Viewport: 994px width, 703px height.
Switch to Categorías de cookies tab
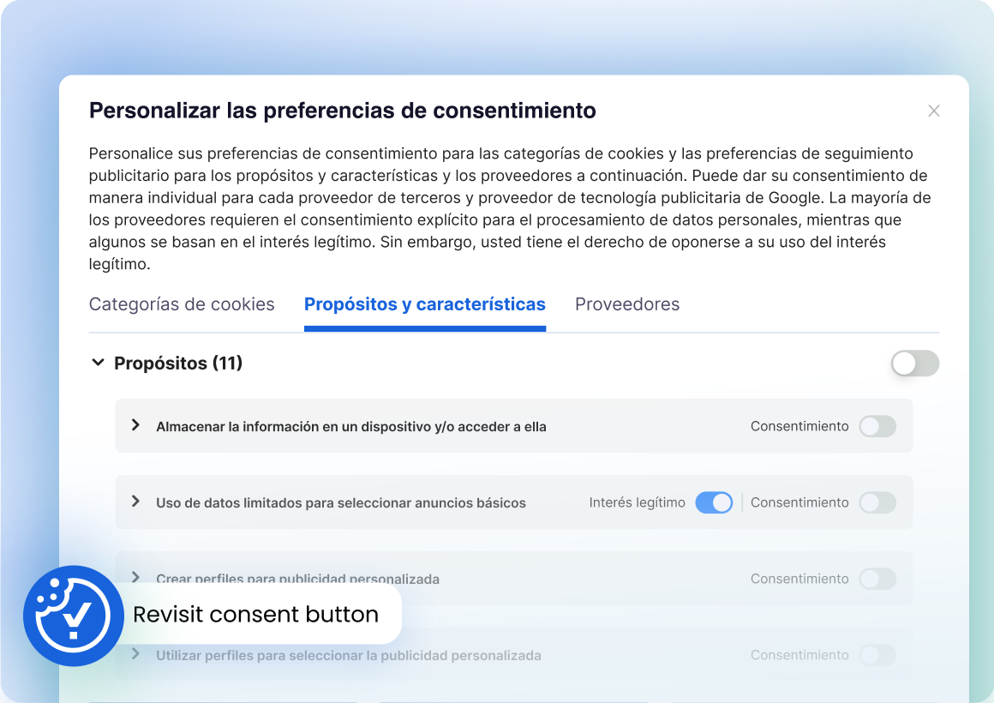[182, 304]
